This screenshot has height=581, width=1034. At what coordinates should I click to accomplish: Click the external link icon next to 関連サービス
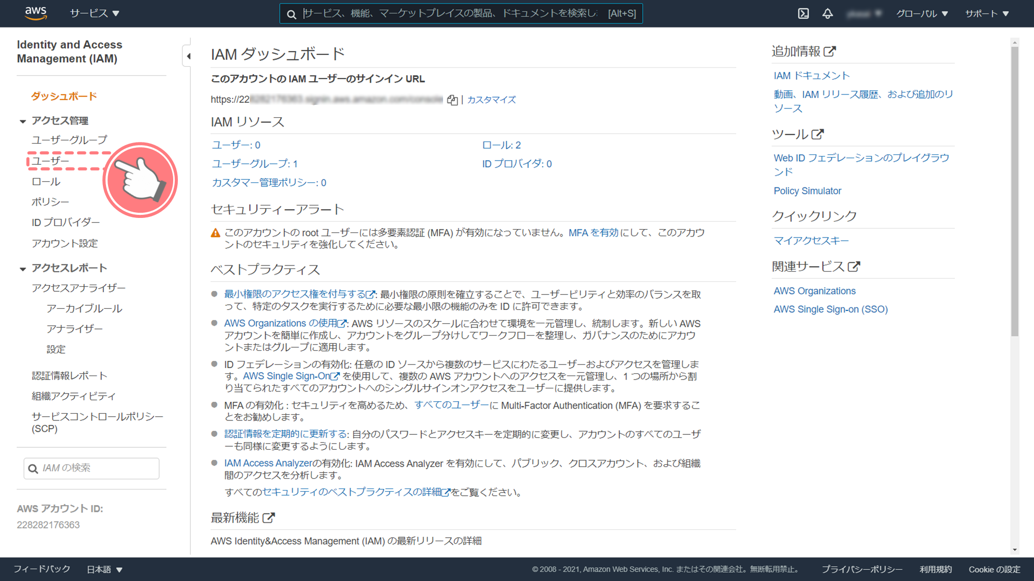[x=854, y=266]
